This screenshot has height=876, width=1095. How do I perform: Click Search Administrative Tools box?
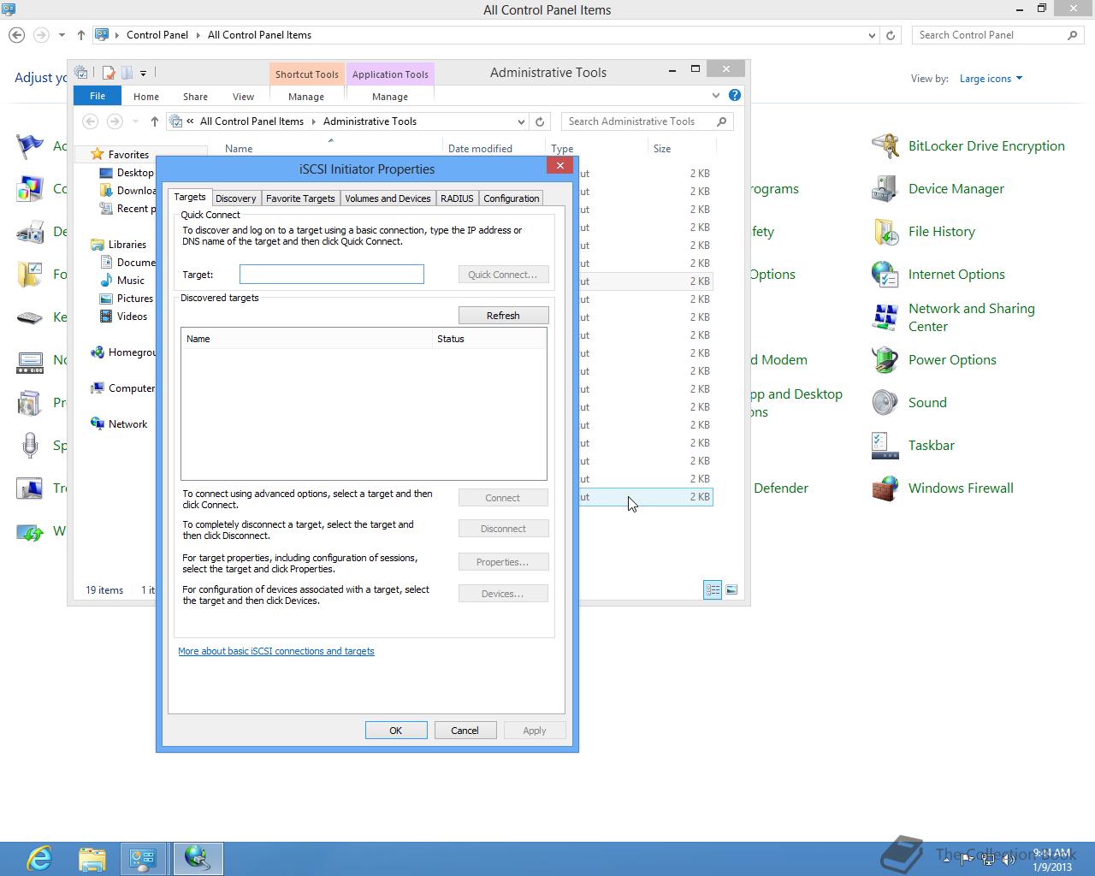tap(647, 121)
